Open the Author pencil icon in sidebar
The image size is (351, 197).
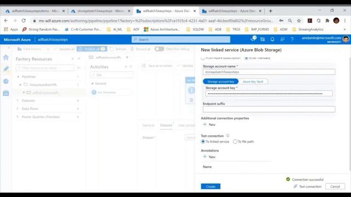[x=6, y=69]
